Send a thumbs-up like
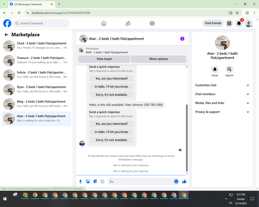259x207 pixels. [x=184, y=182]
